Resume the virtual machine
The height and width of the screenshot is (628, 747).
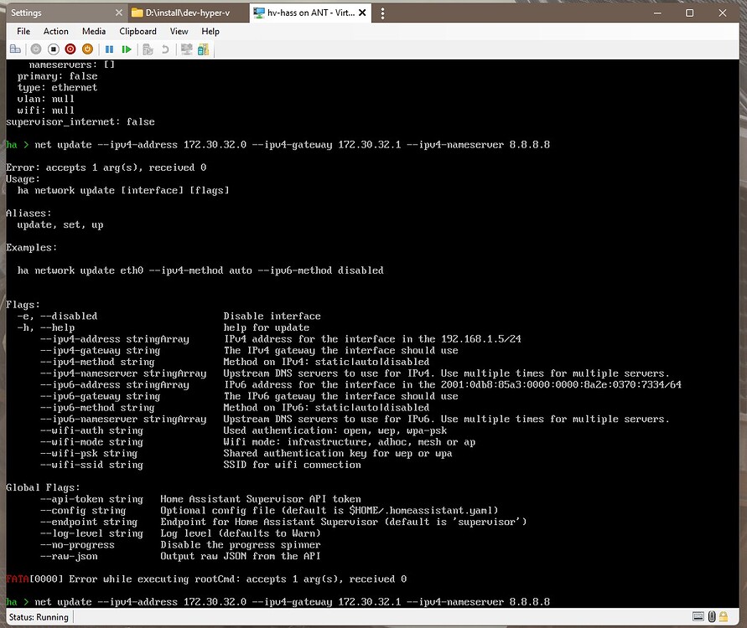(x=127, y=49)
